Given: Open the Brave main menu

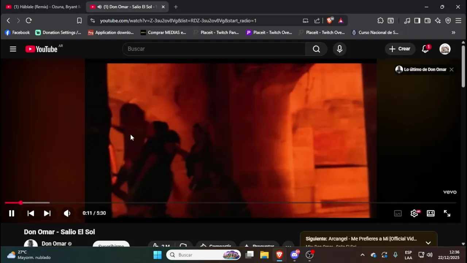Looking at the screenshot, I should 459,21.
